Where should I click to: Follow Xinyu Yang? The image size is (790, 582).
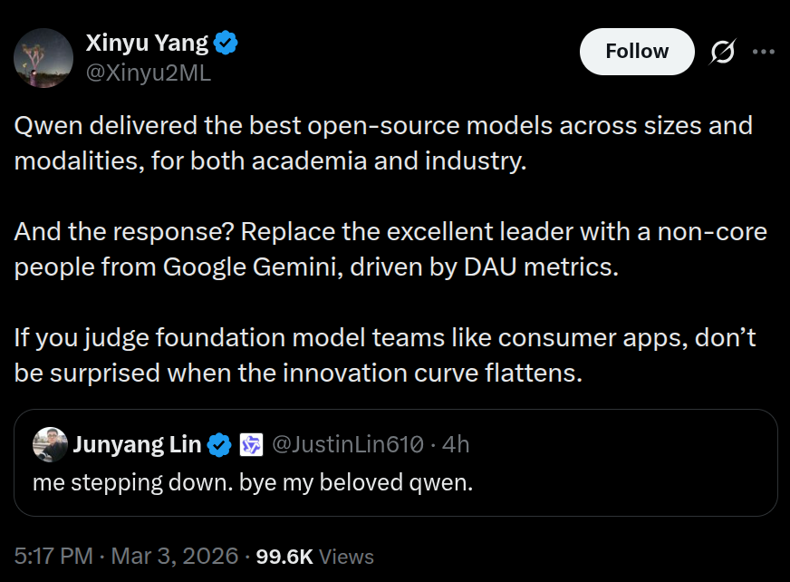(x=637, y=52)
